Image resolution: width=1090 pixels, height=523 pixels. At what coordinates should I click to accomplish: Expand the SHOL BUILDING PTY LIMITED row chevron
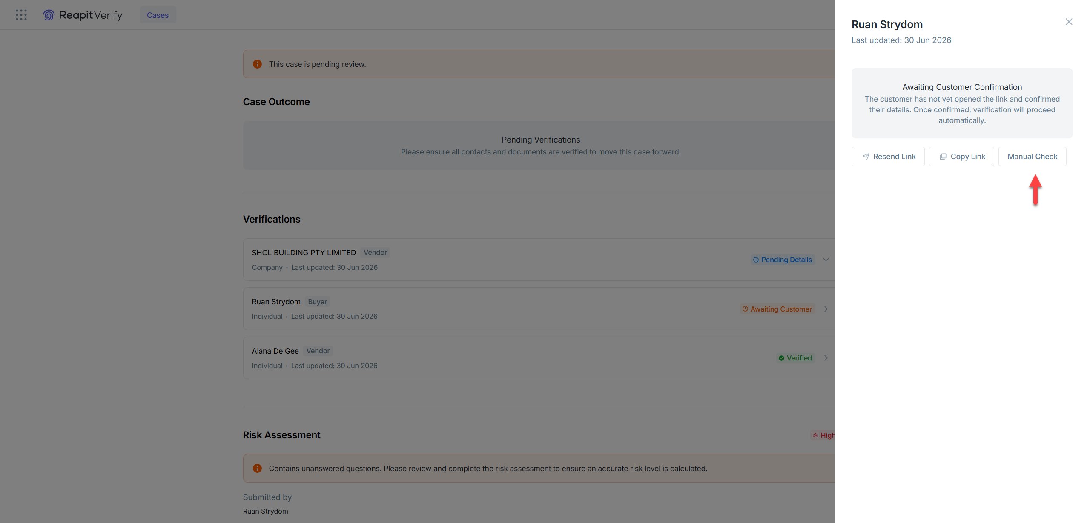pos(826,260)
